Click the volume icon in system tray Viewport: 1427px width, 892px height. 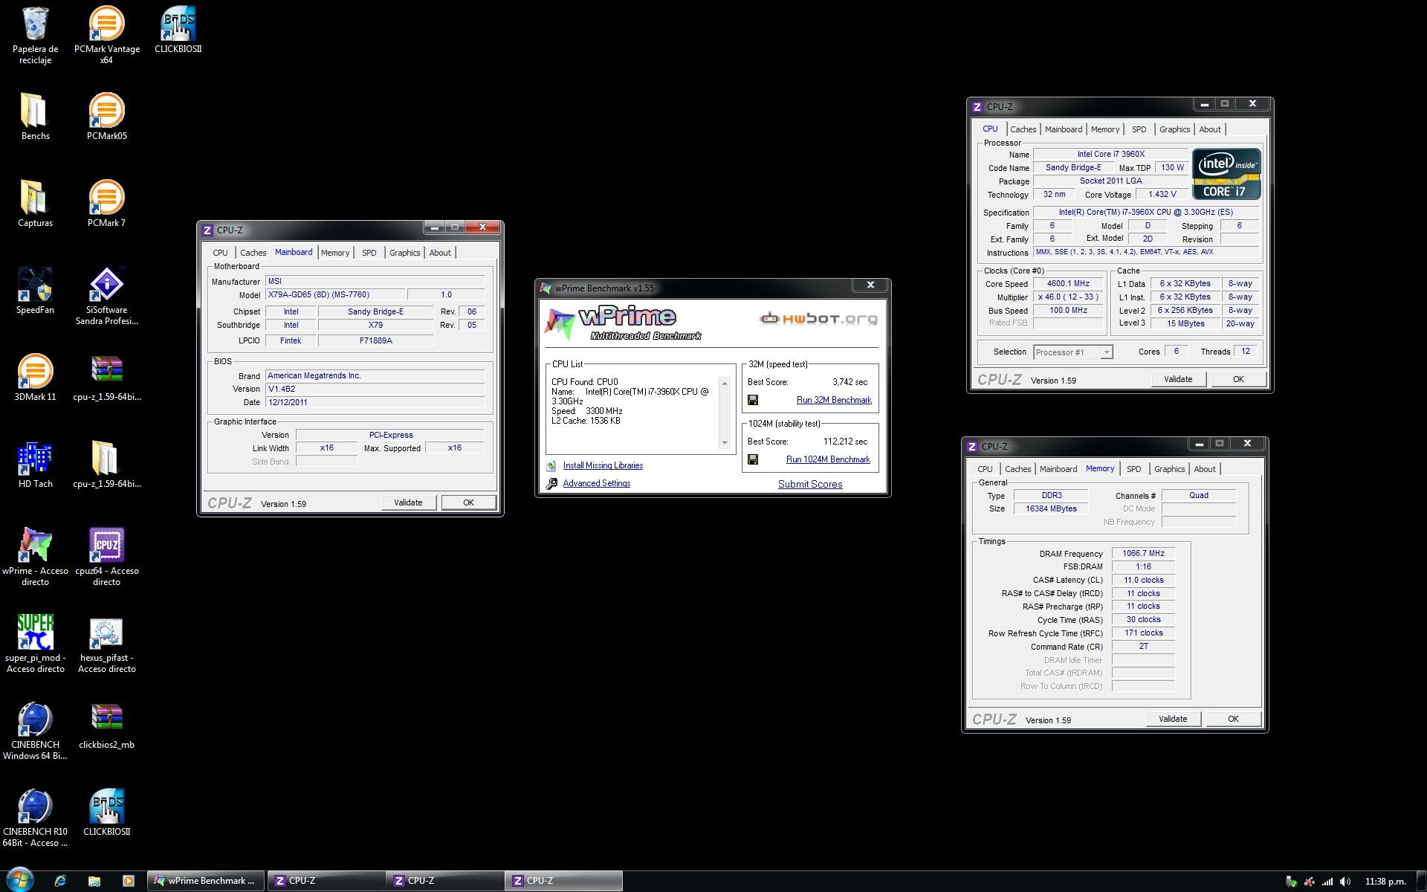[1345, 882]
